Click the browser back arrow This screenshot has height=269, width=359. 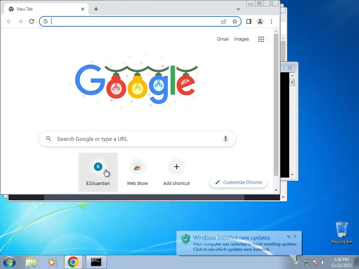pyautogui.click(x=9, y=21)
